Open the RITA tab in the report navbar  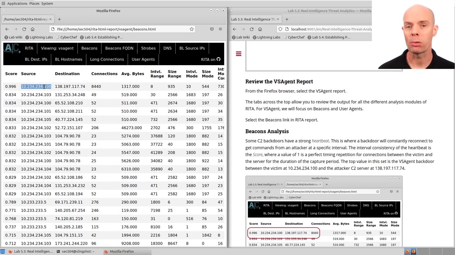coord(29,48)
